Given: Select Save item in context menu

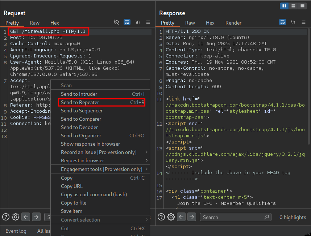Looking at the screenshot, I should (100, 211).
